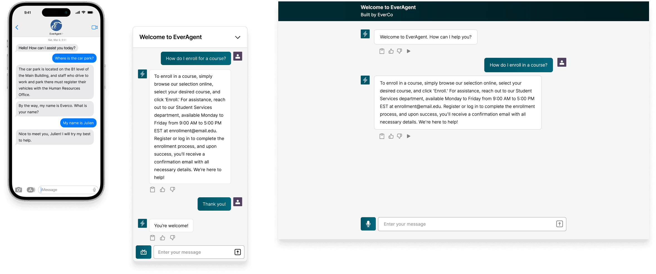The image size is (656, 274).
Task: Focus the full-page Enter your message field
Action: pos(472,224)
